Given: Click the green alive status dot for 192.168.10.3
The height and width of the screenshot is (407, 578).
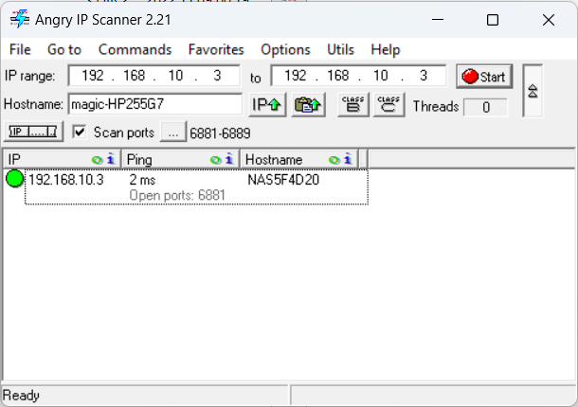Looking at the screenshot, I should click(x=15, y=179).
